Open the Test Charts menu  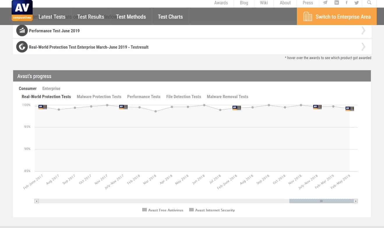point(170,17)
